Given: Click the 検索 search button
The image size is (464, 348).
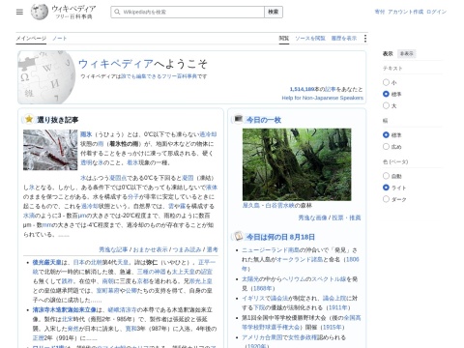Looking at the screenshot, I should 274,12.
